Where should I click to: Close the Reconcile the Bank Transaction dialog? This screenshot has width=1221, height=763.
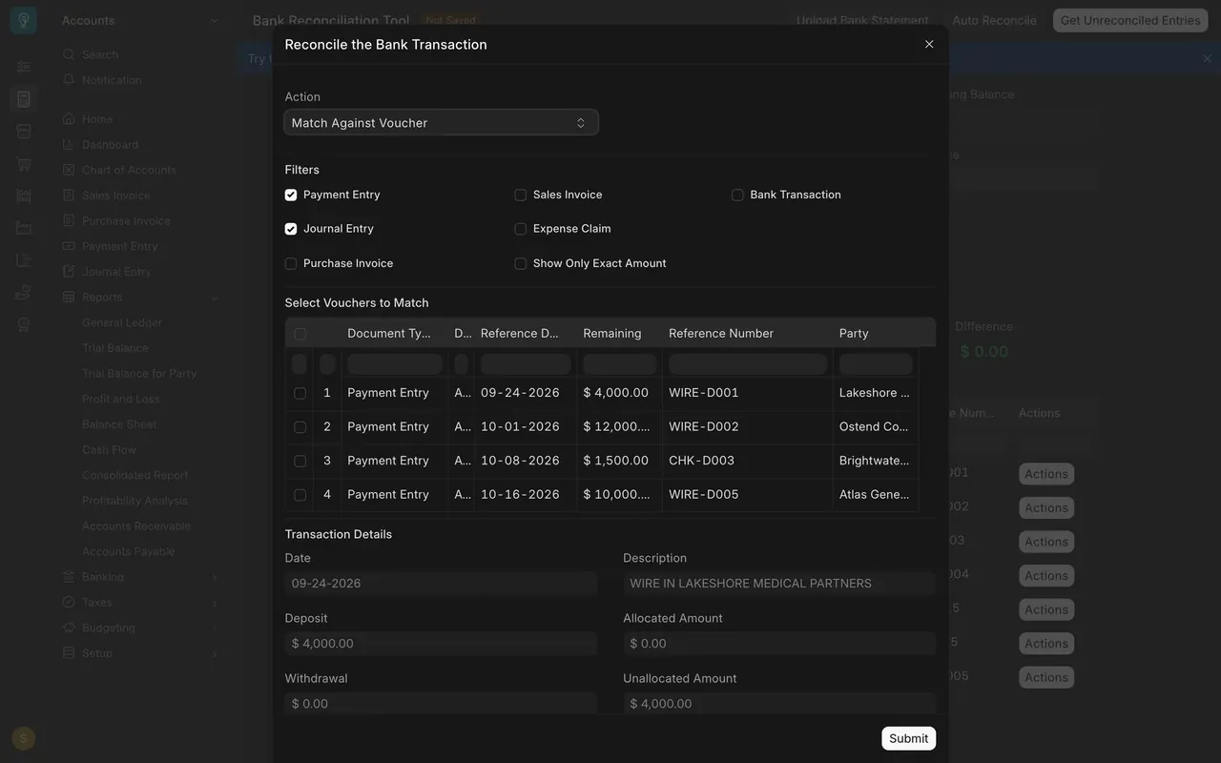(929, 44)
